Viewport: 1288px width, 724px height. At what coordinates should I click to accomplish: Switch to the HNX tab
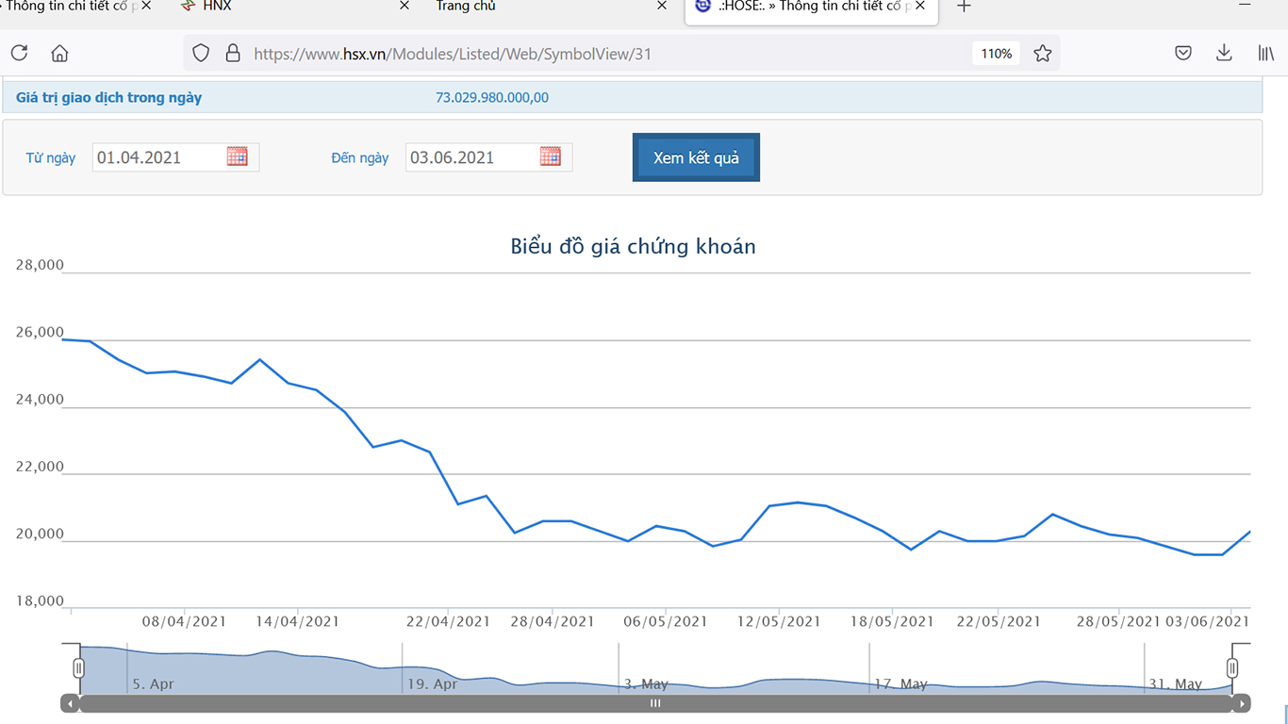click(x=217, y=7)
